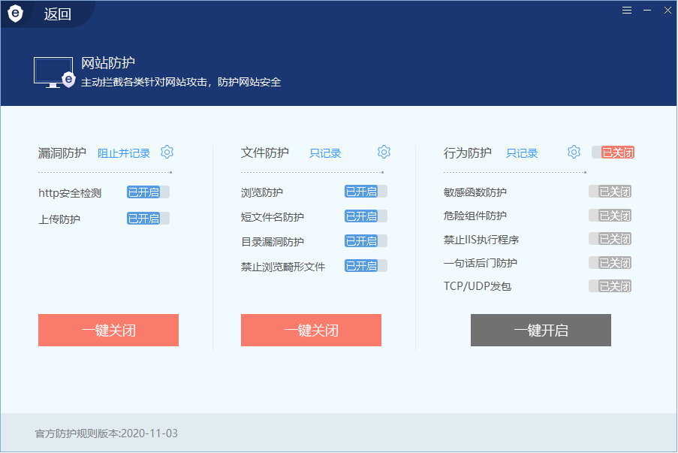
Task: Change 只记录 mode for 文件防护
Action: click(x=325, y=152)
